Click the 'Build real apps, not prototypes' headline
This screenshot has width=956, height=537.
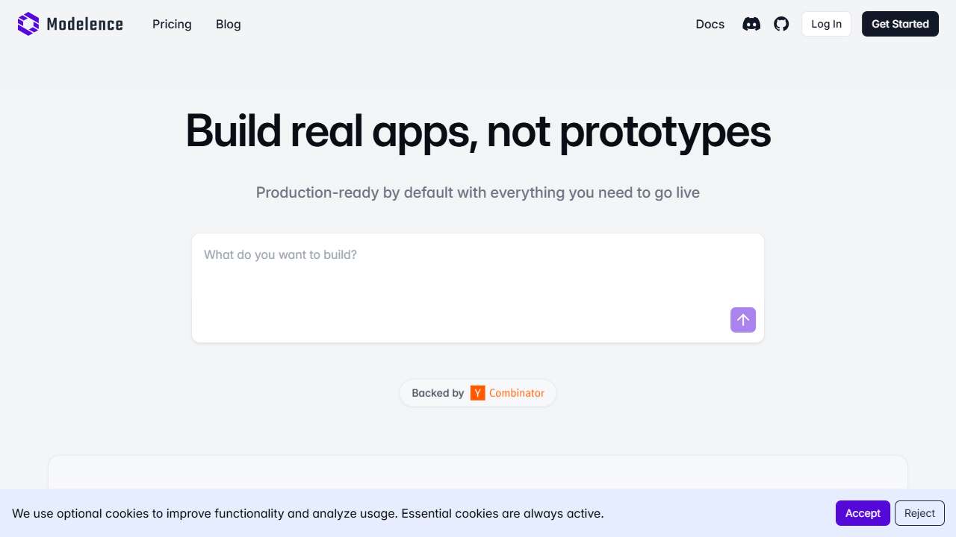pyautogui.click(x=478, y=131)
